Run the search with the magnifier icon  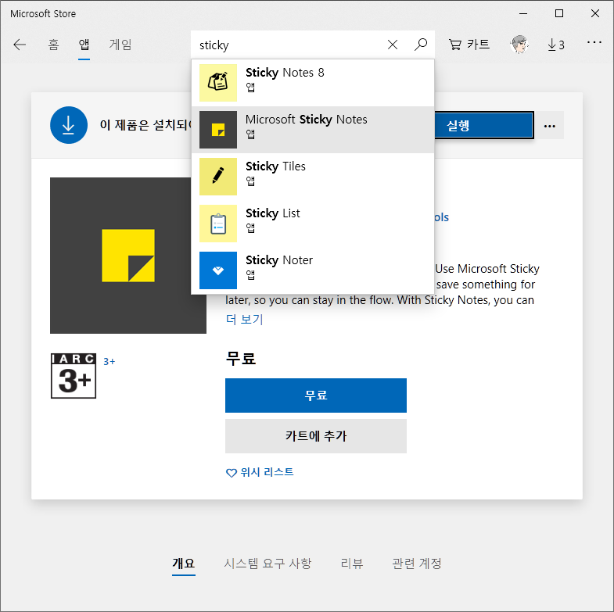click(421, 45)
